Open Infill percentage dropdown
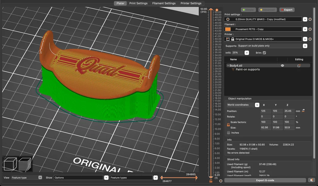 [x=247, y=53]
